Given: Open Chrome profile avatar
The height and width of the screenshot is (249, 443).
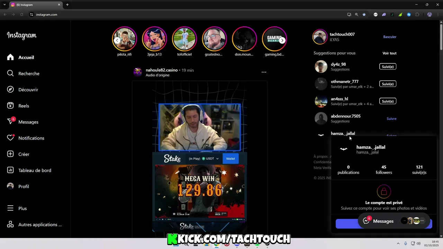Looking at the screenshot, I should pyautogui.click(x=430, y=15).
